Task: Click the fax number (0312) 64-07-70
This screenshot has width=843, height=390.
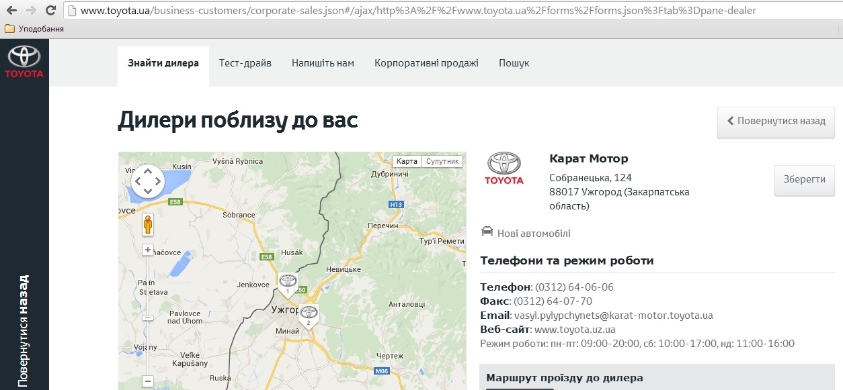Action: coord(553,301)
